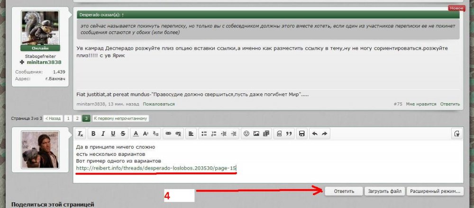Image resolution: width=474 pixels, height=208 pixels.
Task: Click the unlink icon in toolbar
Action: [x=178, y=134]
